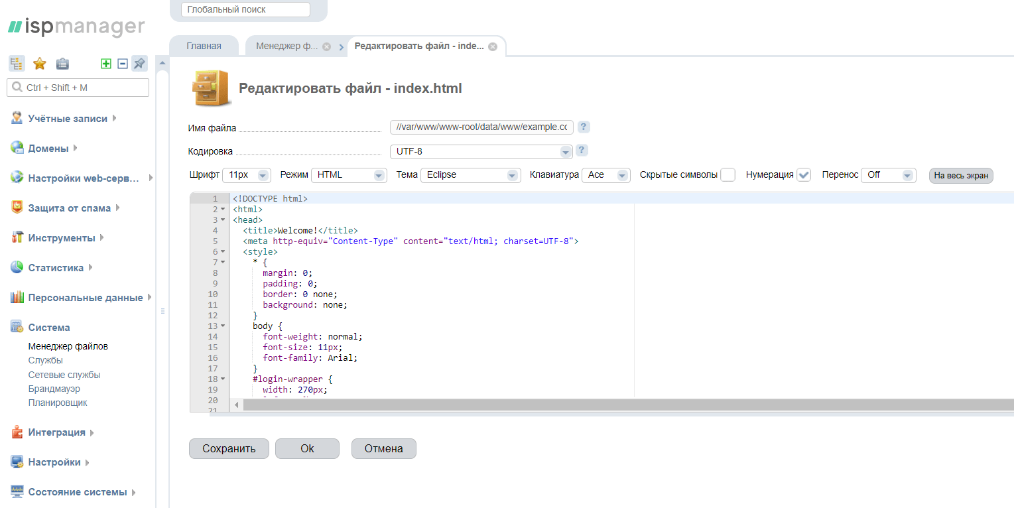
Task: Click the Глобальный поиск search field
Action: [x=245, y=10]
